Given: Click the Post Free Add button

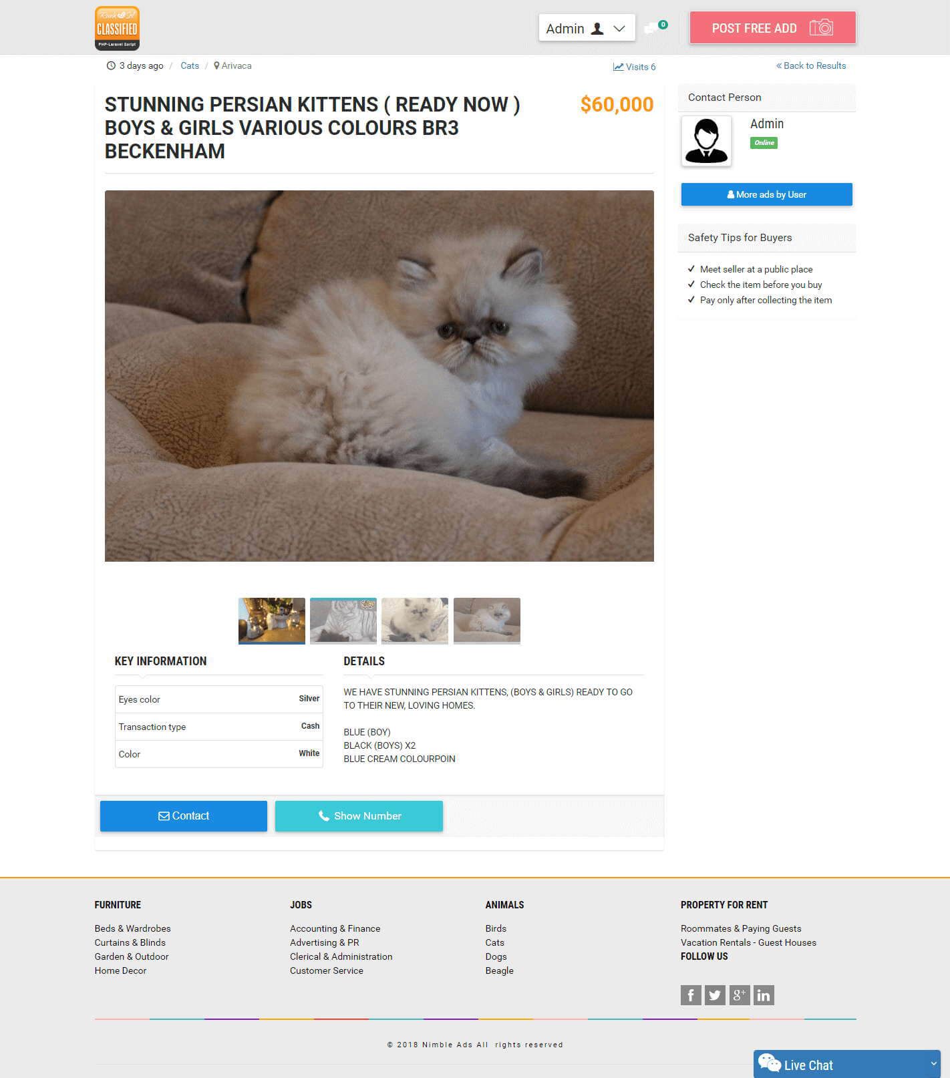Looking at the screenshot, I should 773,28.
